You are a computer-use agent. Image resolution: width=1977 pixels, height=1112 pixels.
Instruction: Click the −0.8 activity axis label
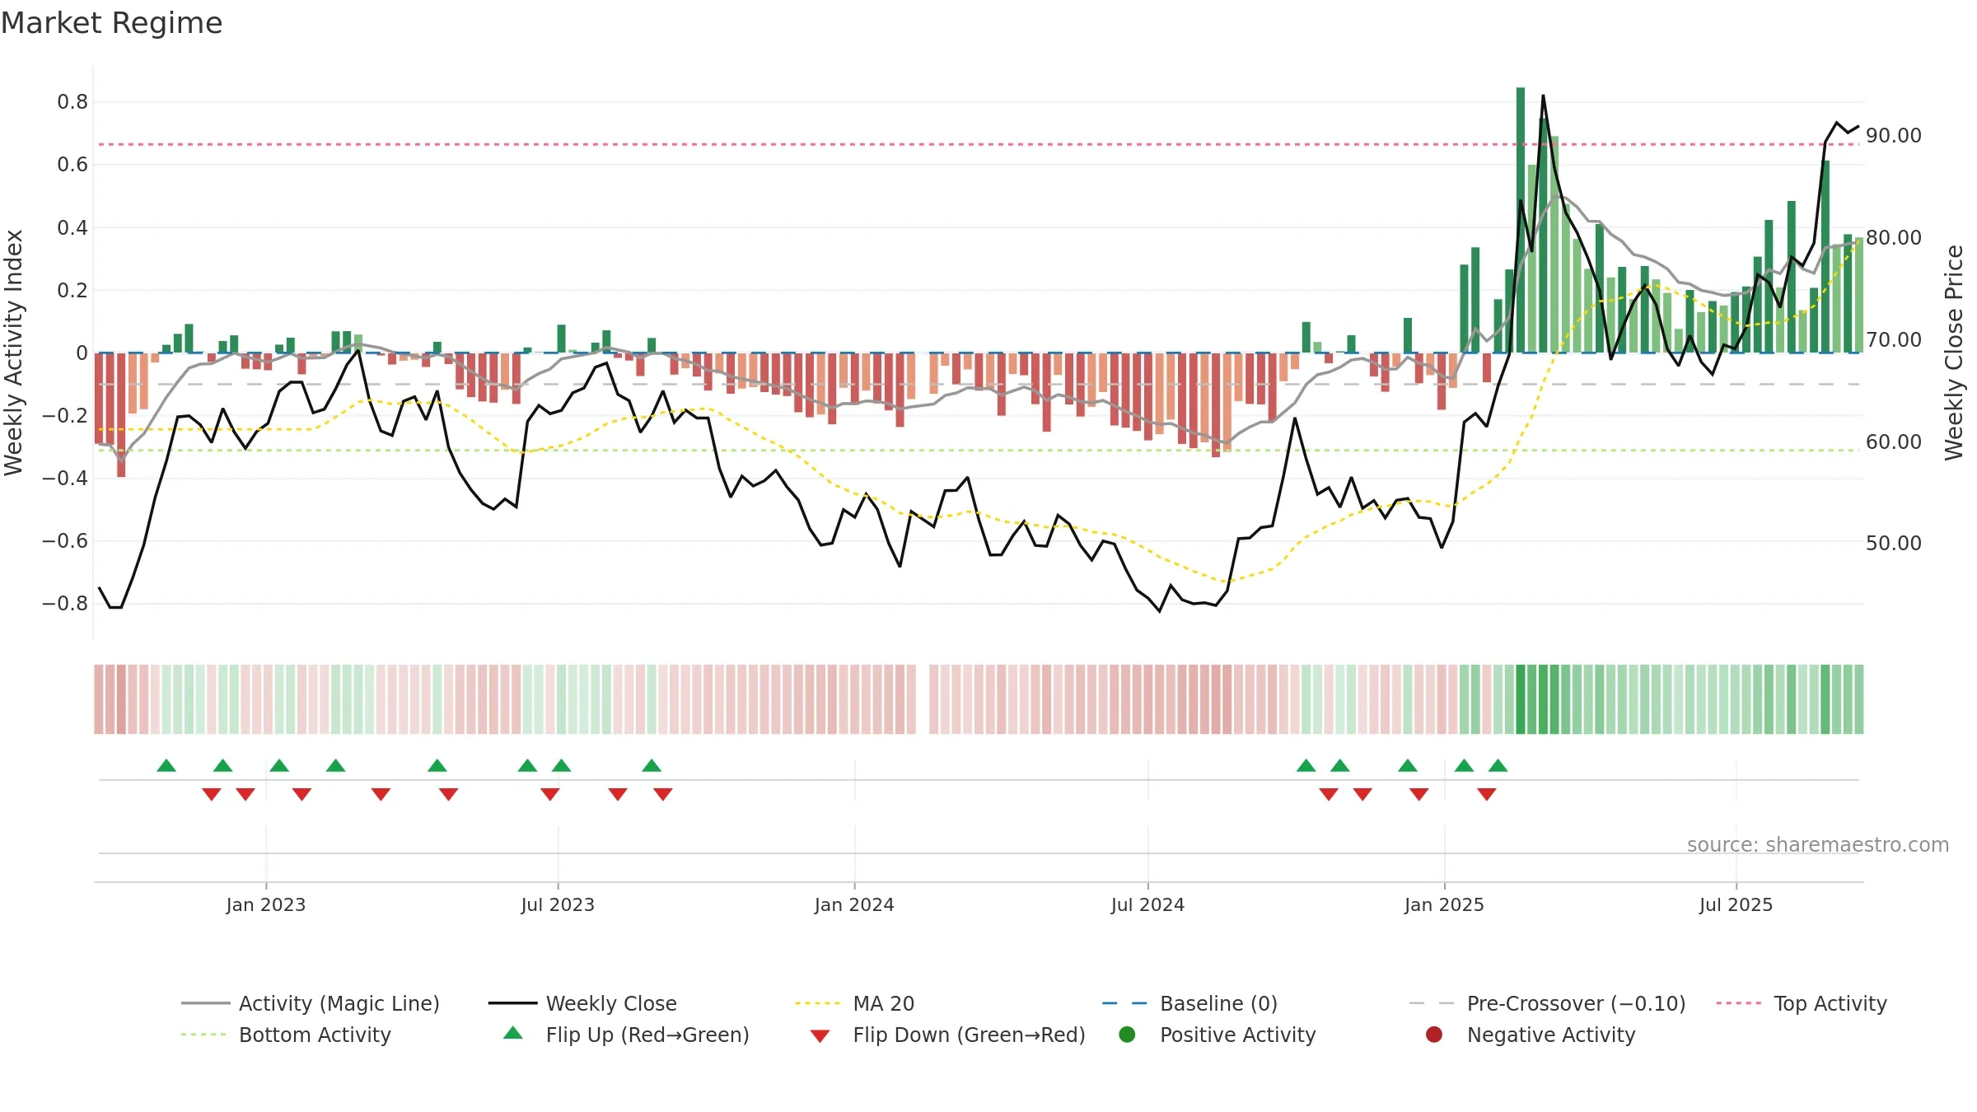(x=65, y=603)
